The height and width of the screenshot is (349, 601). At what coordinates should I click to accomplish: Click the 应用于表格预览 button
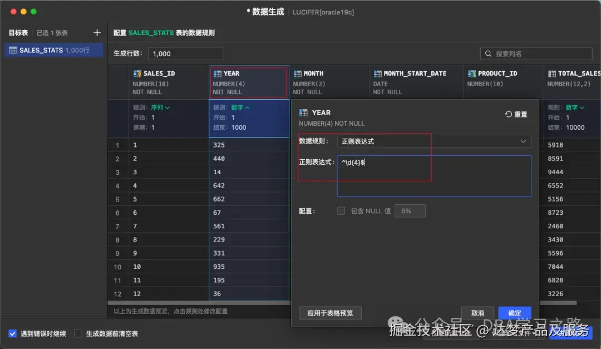tap(329, 313)
